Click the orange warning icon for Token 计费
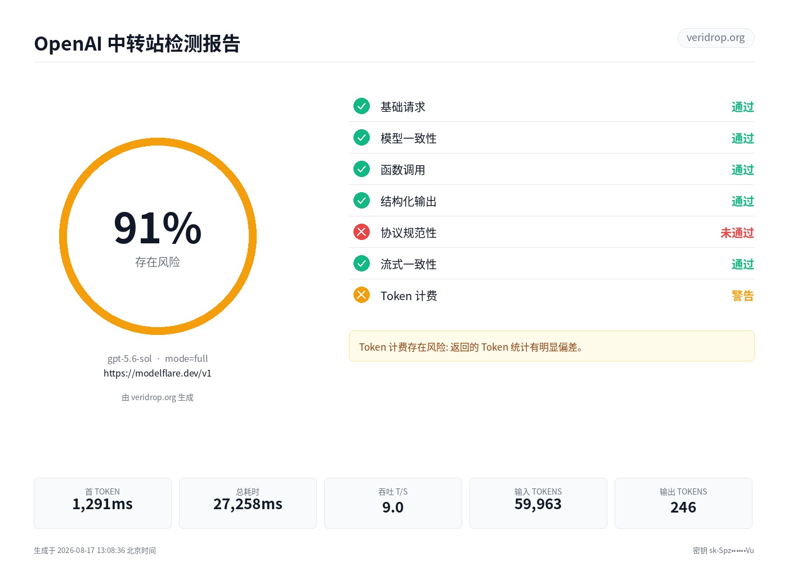Screen dimensions: 788x562 click(x=361, y=295)
